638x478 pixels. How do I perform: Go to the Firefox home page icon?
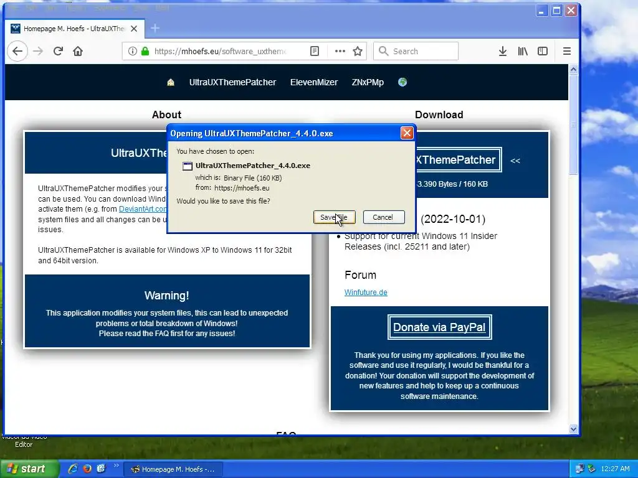coord(78,51)
